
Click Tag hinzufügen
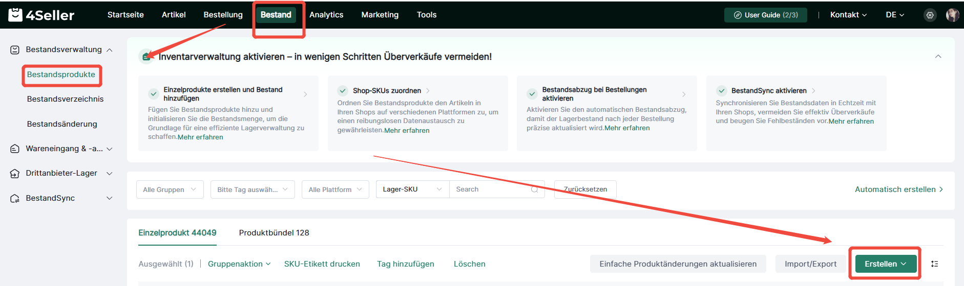point(406,264)
